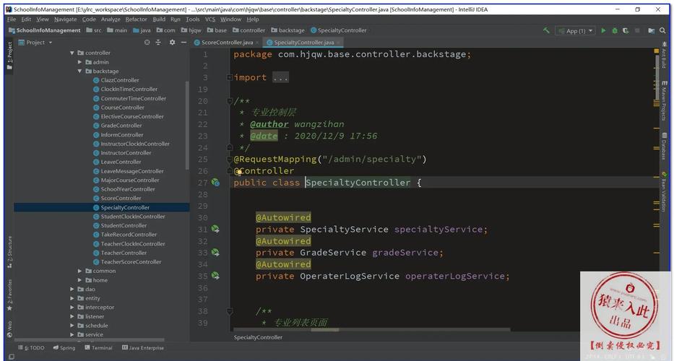
Task: Expand the admin folder in tree
Action: pyautogui.click(x=80, y=62)
